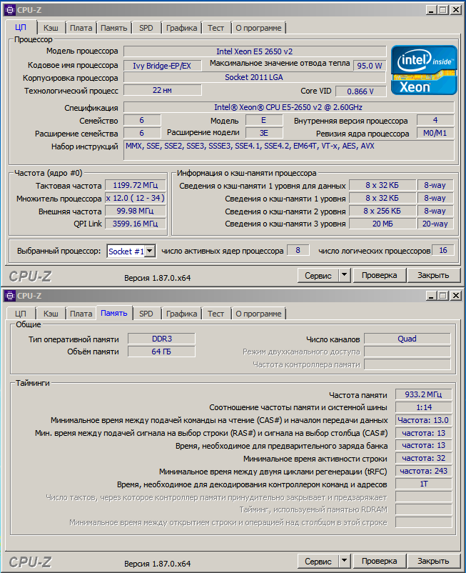The height and width of the screenshot is (573, 466).
Task: Click the tRFC частота: 243 value
Action: (x=423, y=471)
